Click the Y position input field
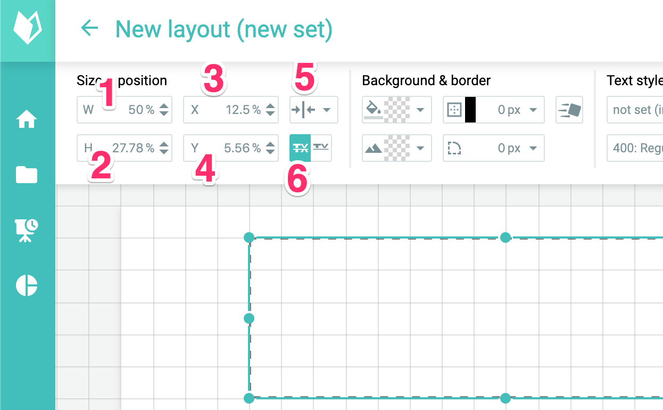The height and width of the screenshot is (410, 663). coord(231,148)
